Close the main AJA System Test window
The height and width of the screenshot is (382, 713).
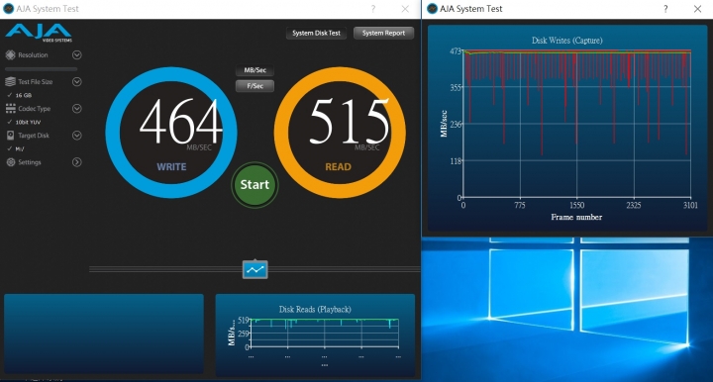click(405, 9)
